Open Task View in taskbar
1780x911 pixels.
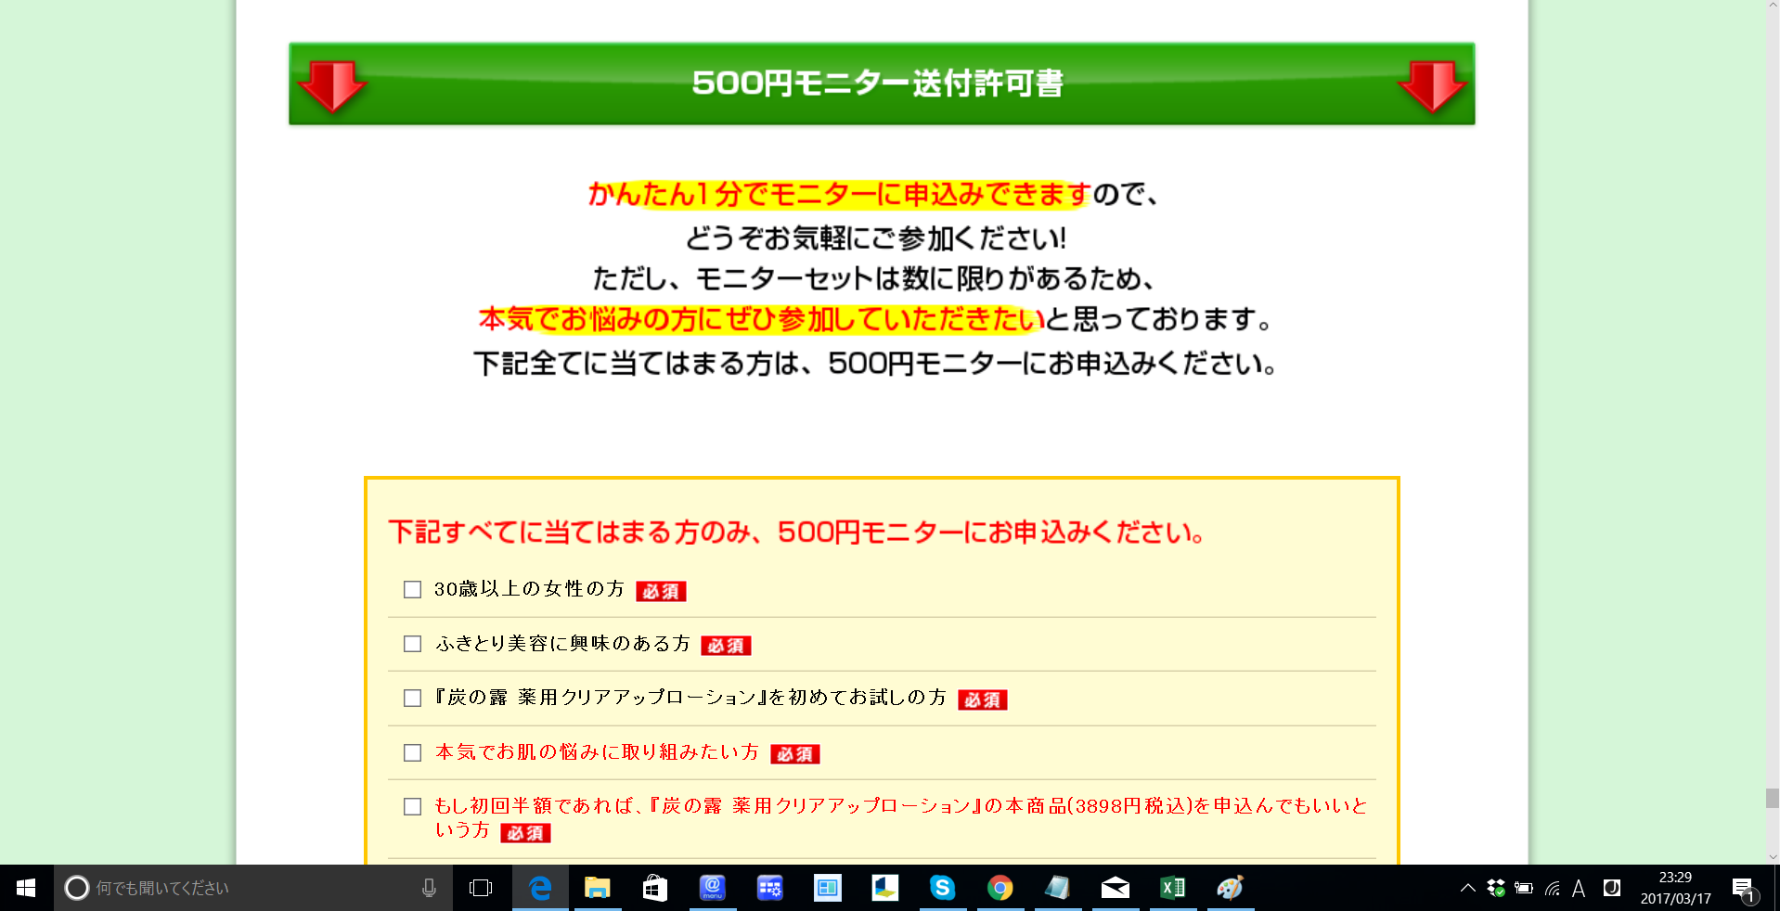click(481, 888)
